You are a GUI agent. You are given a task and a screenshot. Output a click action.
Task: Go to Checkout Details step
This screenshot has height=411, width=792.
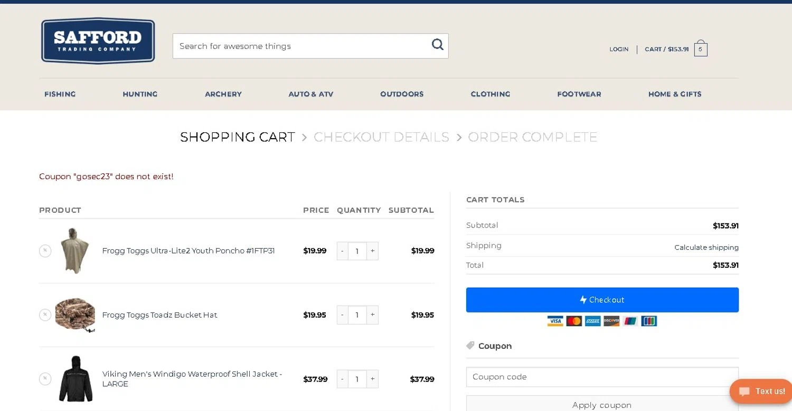click(381, 137)
